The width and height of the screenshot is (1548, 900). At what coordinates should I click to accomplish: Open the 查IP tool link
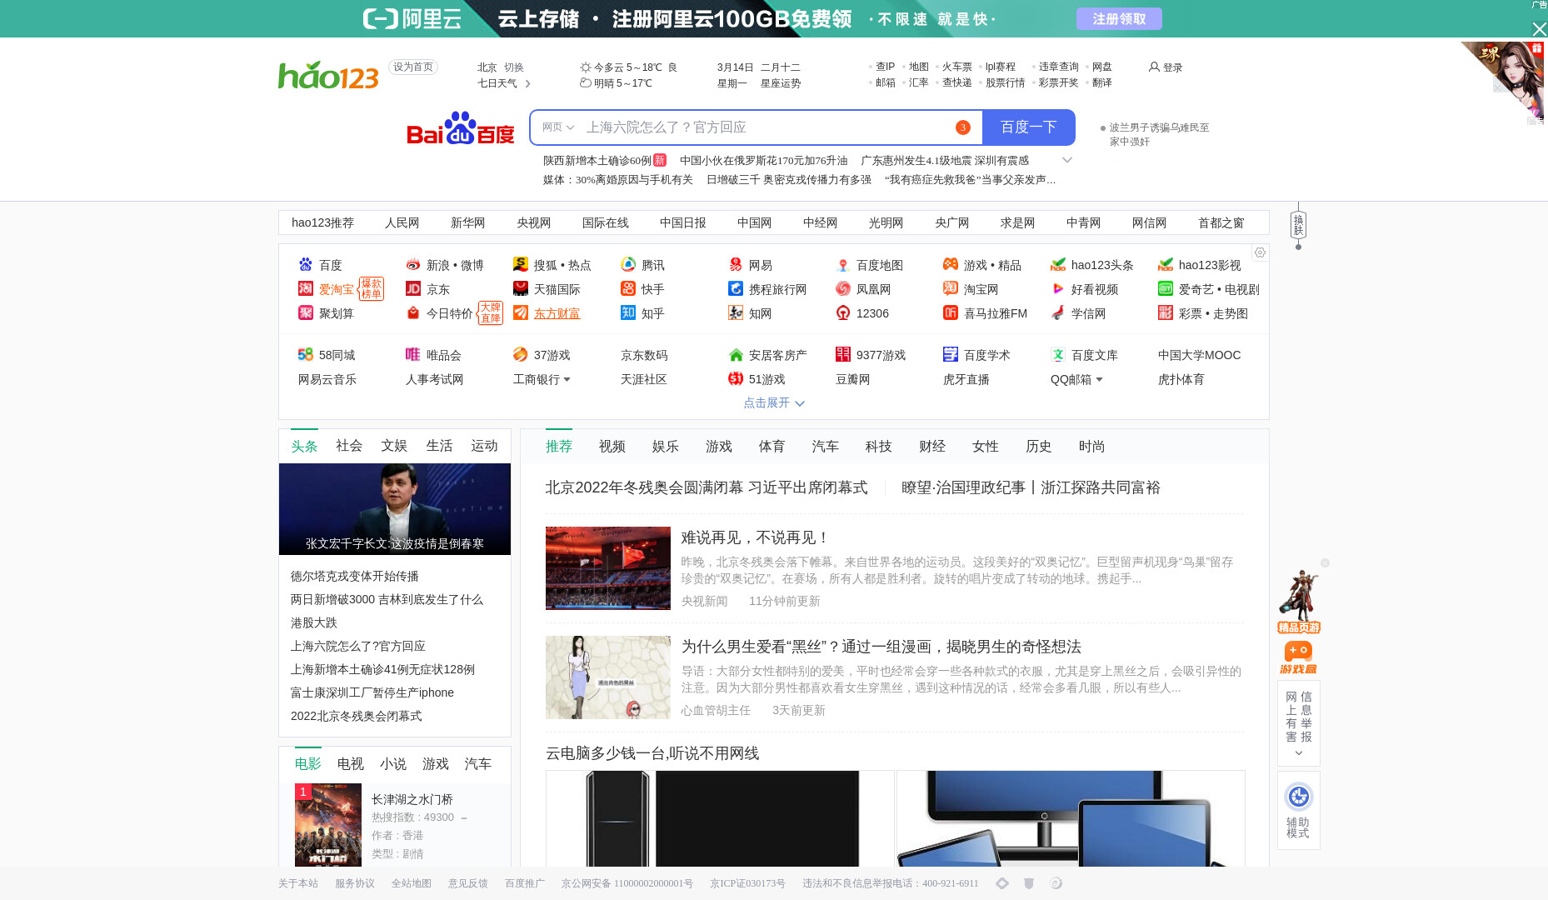pyautogui.click(x=885, y=67)
